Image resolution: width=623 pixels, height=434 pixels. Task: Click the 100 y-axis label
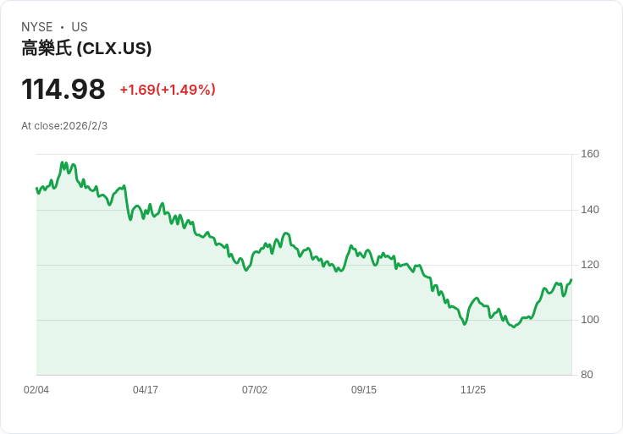(590, 320)
